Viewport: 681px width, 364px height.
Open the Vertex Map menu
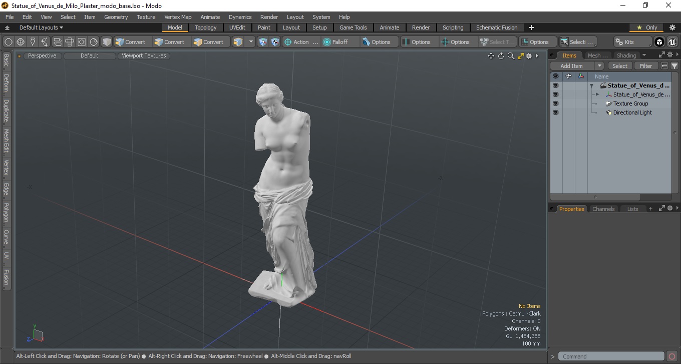[178, 17]
